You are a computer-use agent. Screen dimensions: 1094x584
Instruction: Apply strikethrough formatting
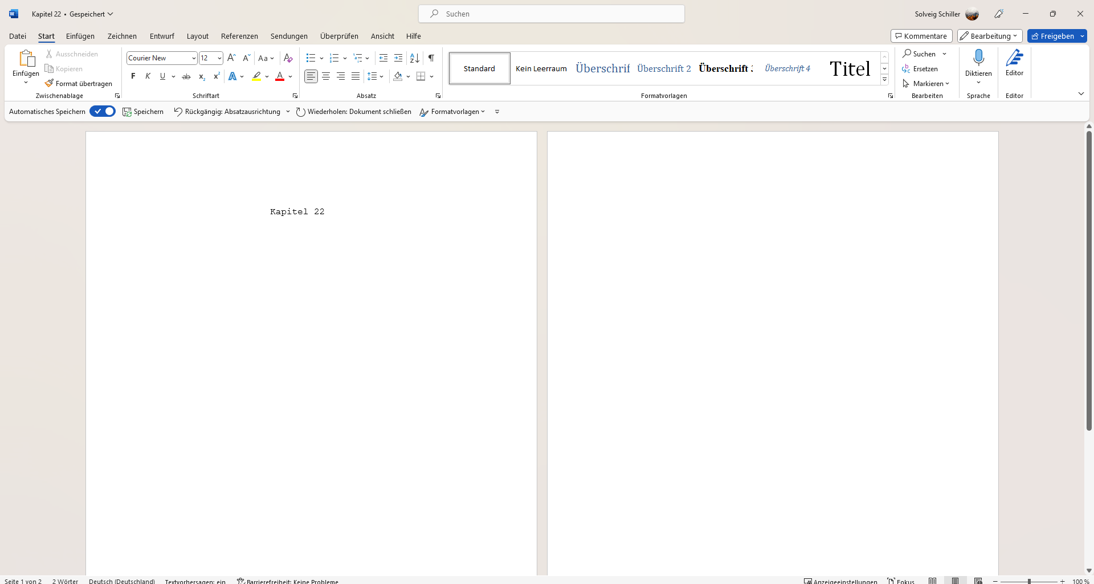(186, 76)
